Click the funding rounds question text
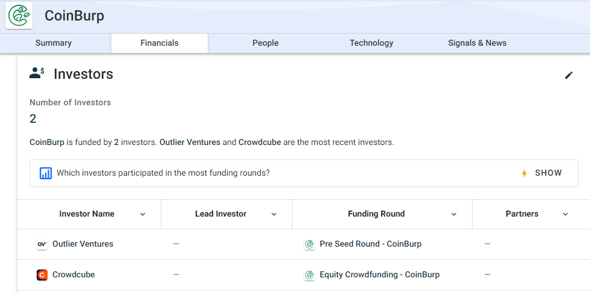590x293 pixels. (x=163, y=173)
